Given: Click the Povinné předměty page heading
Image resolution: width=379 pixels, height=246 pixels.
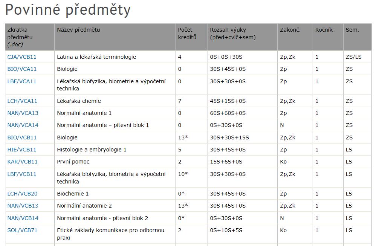Looking at the screenshot, I should (68, 10).
